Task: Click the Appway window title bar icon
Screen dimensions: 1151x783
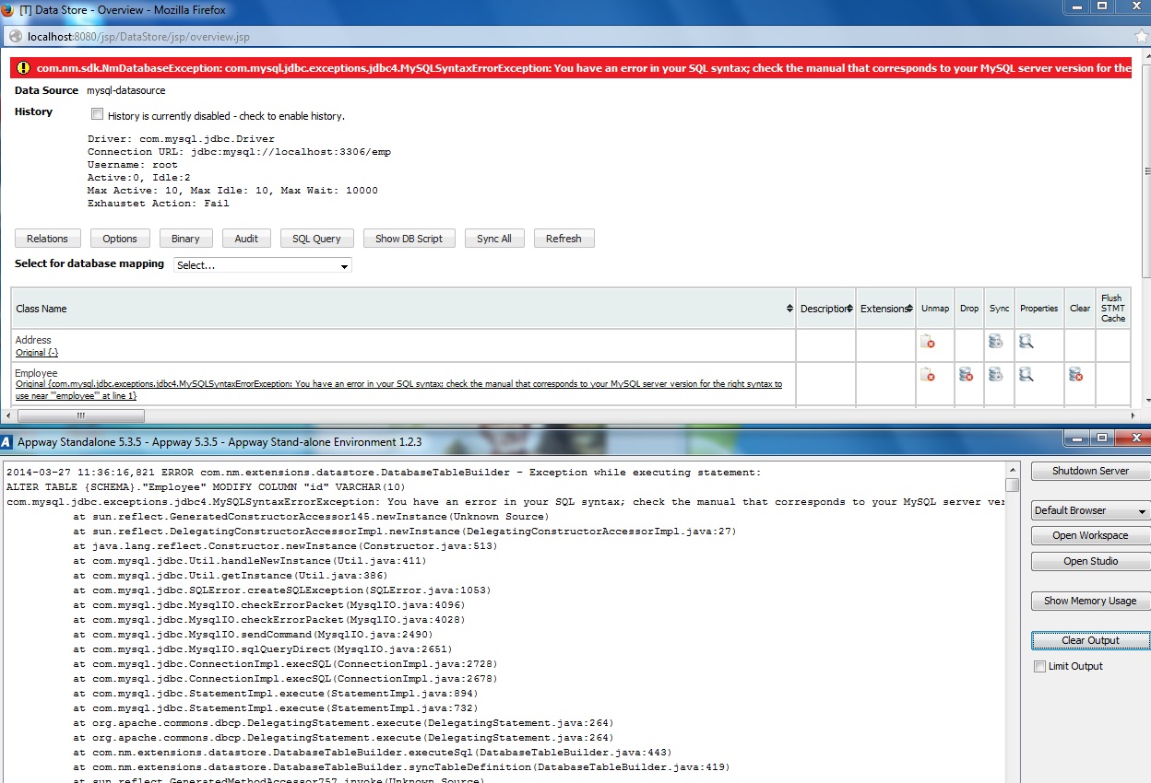Action: point(6,441)
